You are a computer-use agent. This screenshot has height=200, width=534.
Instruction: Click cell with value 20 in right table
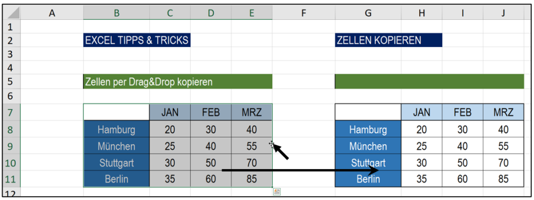(x=421, y=130)
